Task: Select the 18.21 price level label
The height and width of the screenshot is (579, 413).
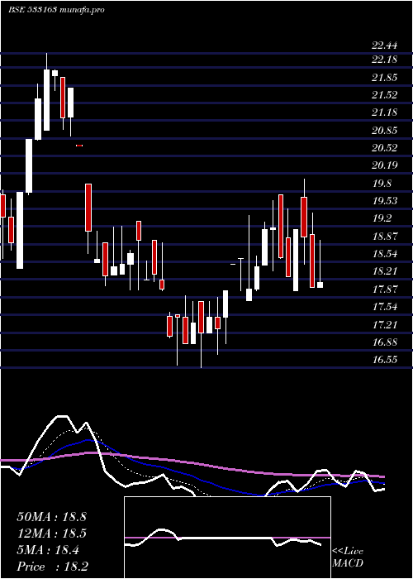Action: (x=385, y=271)
